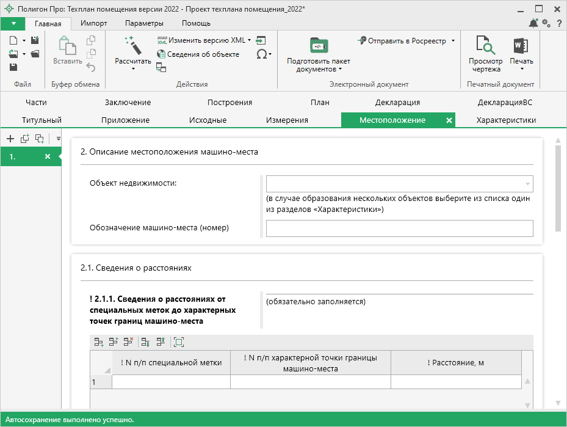Click the Сведения об объекте icon

162,54
